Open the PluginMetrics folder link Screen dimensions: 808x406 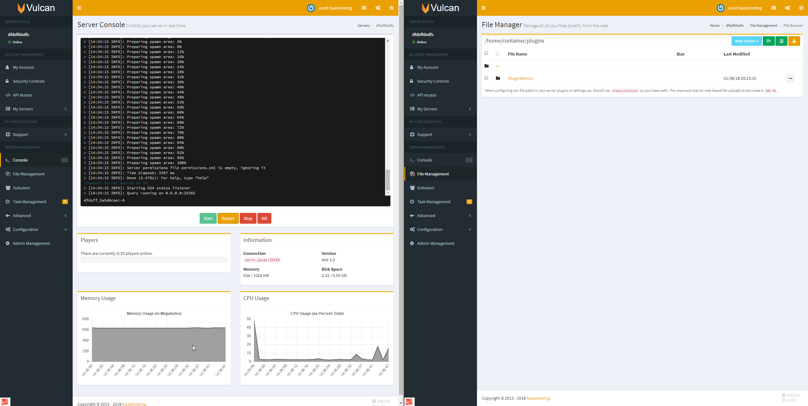point(520,78)
